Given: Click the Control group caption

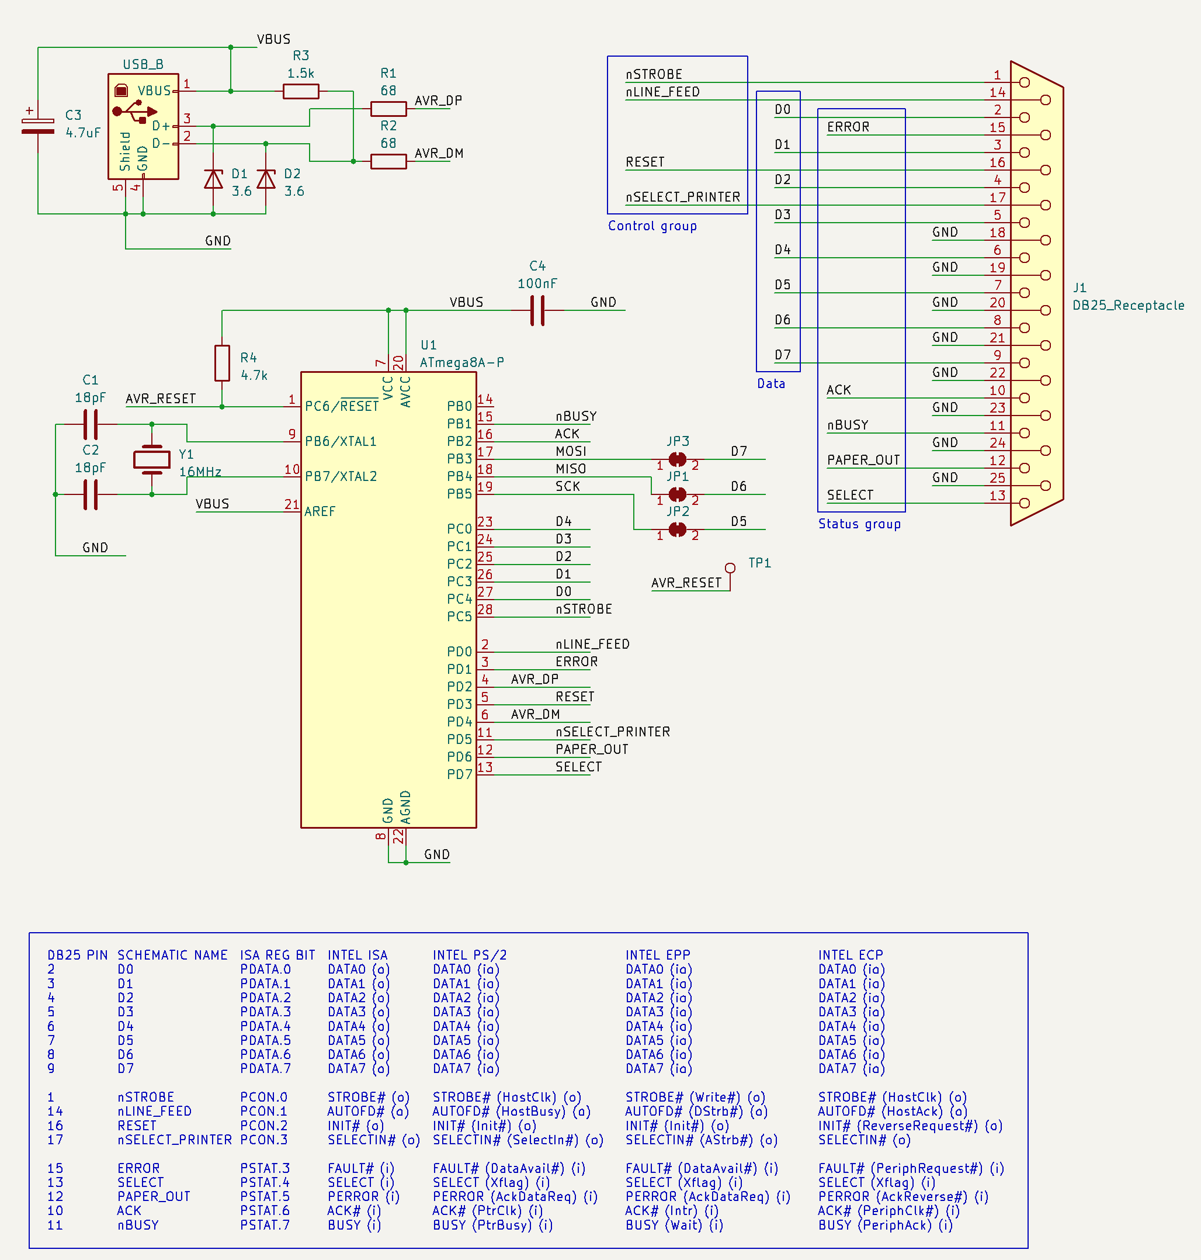Looking at the screenshot, I should [652, 226].
